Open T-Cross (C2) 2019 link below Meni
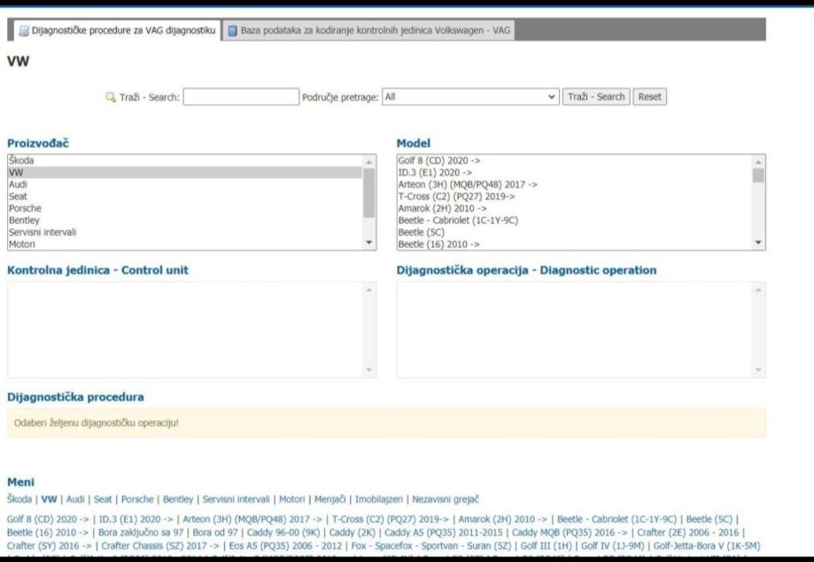This screenshot has height=562, width=814. [x=391, y=519]
